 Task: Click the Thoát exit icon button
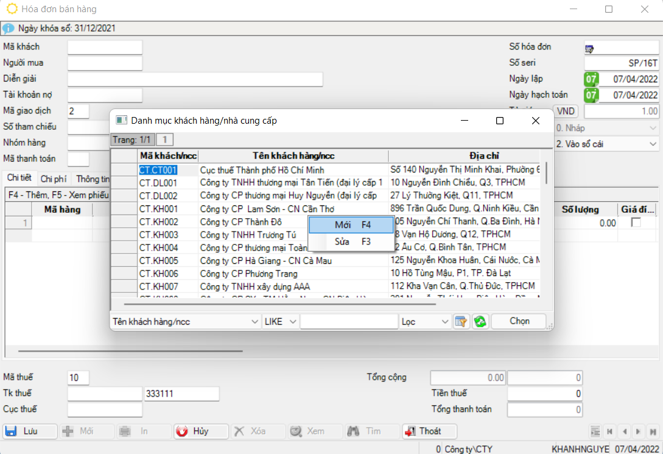(x=429, y=431)
